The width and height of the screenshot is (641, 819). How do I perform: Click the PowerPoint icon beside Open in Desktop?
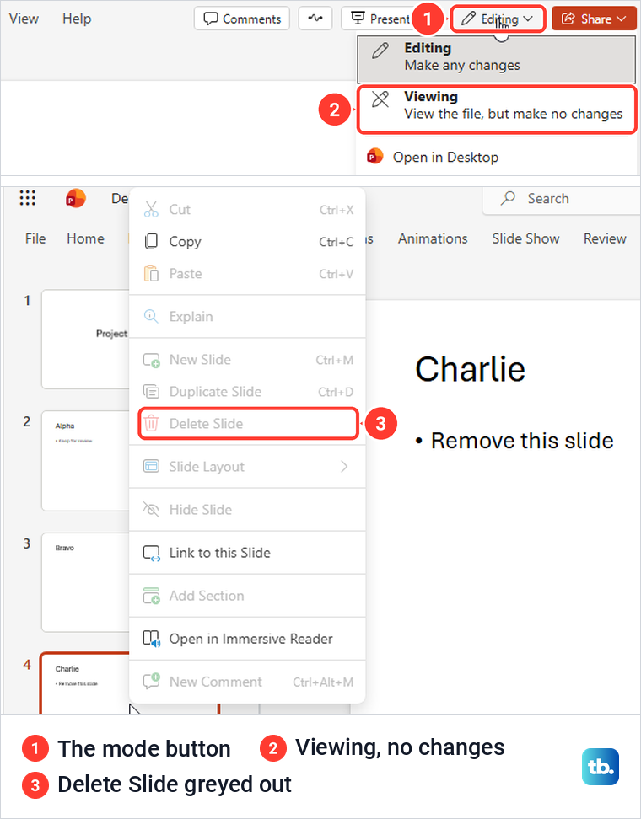click(x=374, y=156)
